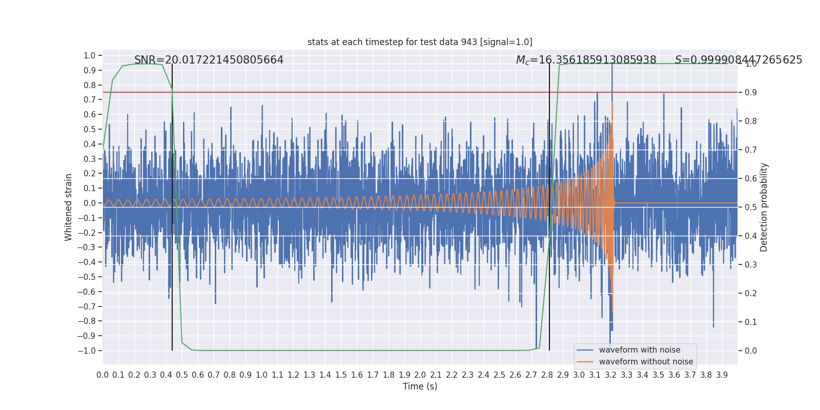
Task: Click the plot title text
Action: (x=420, y=42)
